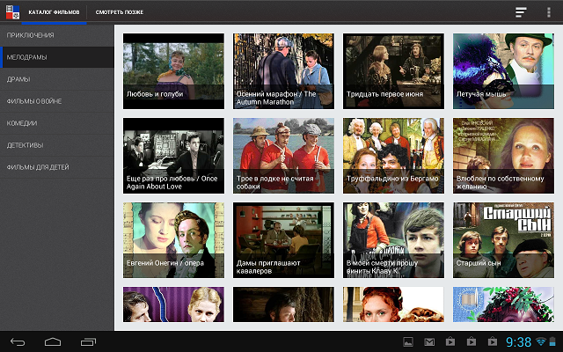Open the film Труффальдино из Бергамо
This screenshot has height=352, width=563.
click(x=393, y=156)
